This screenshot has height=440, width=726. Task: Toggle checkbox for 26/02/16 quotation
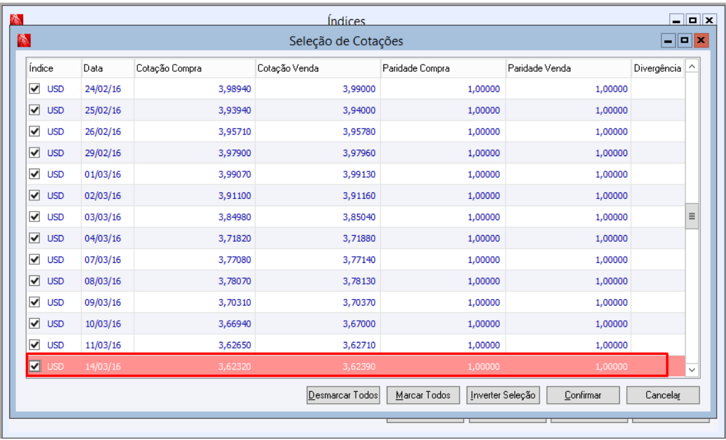coord(34,131)
